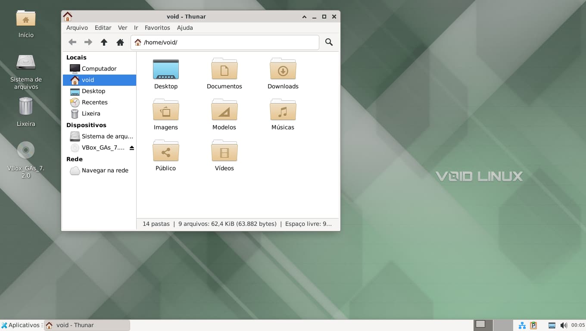Click the void - Thunar taskbar button
Screen dimensions: 586x331
[87, 325]
